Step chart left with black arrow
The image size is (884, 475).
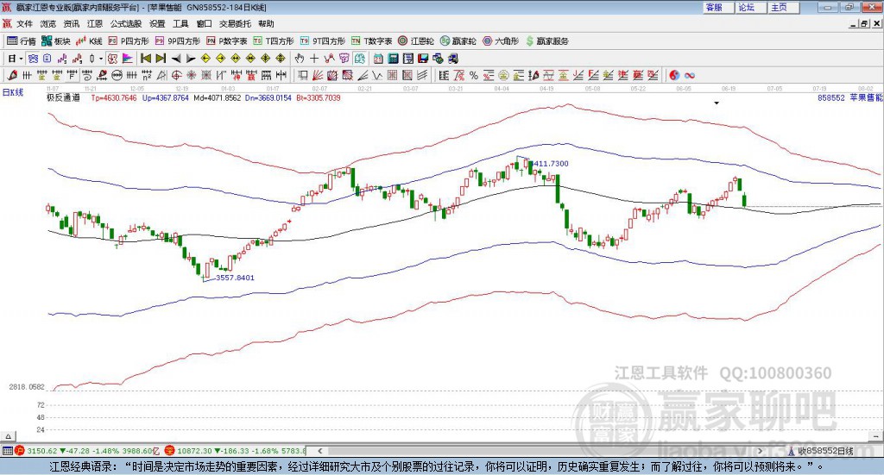pos(176,59)
